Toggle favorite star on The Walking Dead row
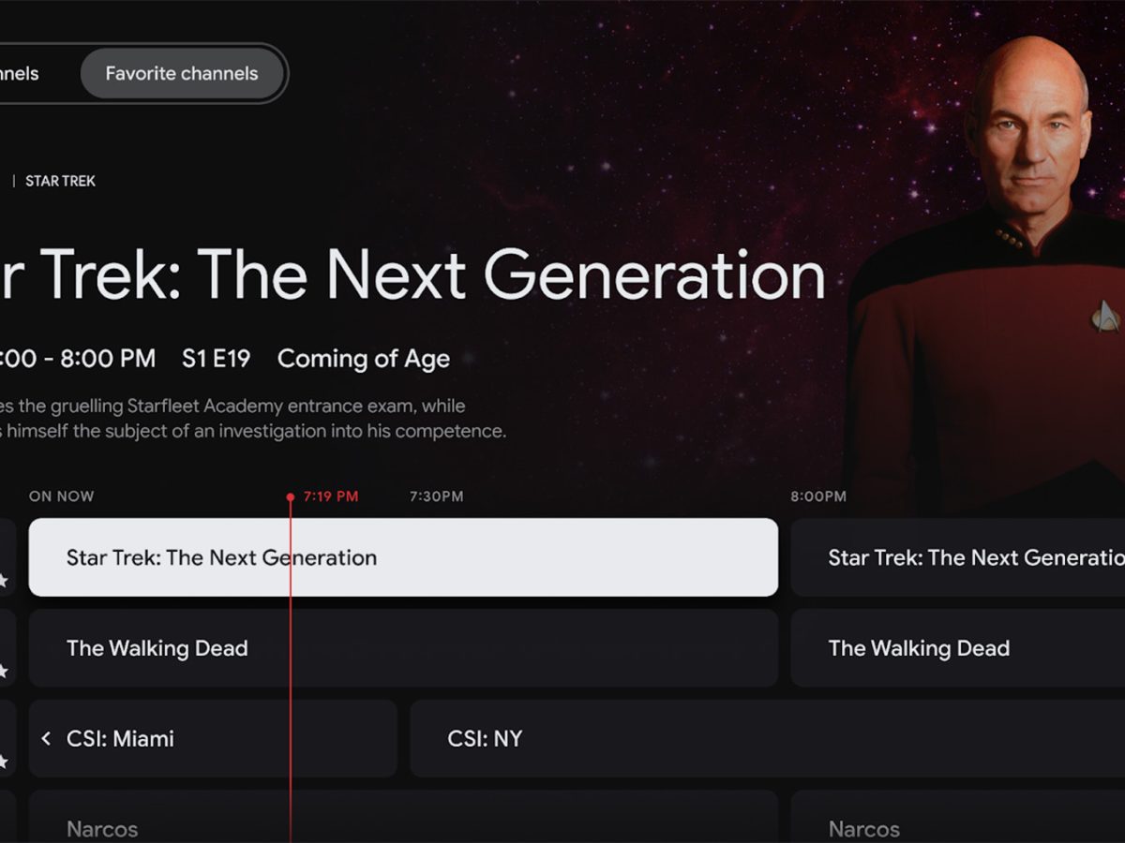This screenshot has width=1125, height=843. point(4,671)
